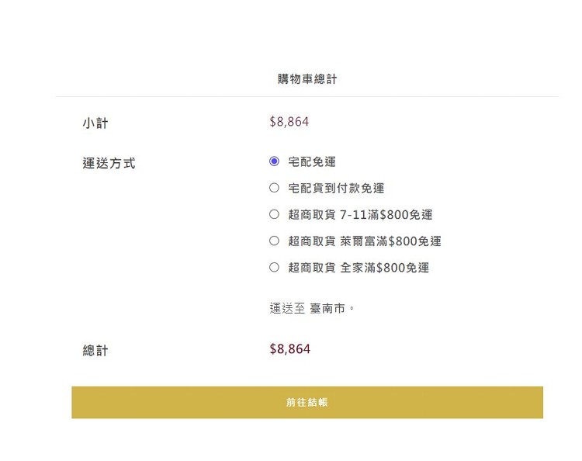Click the $8,864 amount beside 總計
The height and width of the screenshot is (461, 582).
[290, 349]
